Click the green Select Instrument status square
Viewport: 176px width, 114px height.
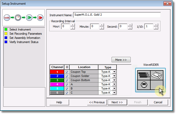point(6,29)
